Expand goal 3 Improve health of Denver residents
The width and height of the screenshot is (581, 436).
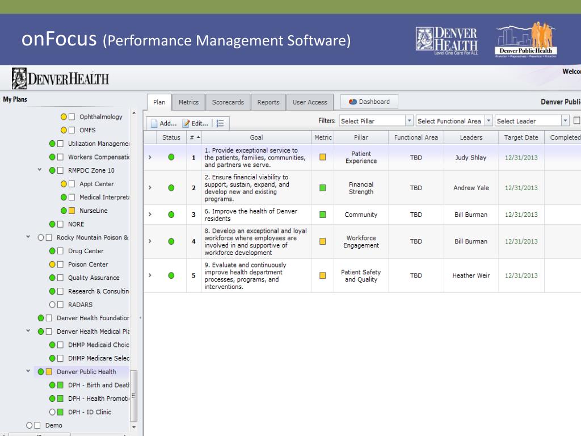(150, 214)
